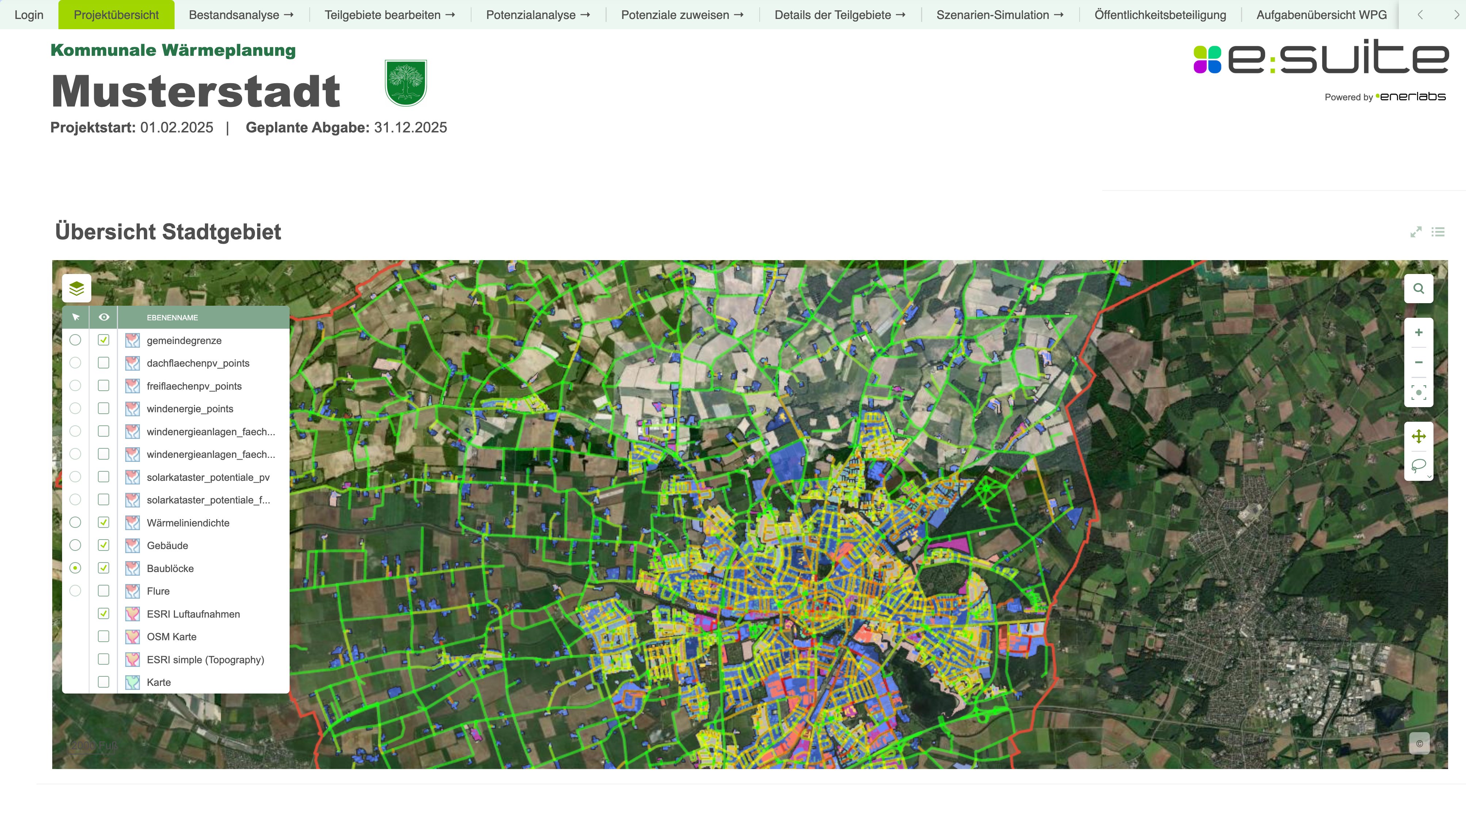Click the solarkataster_potentiale_pv layer icon

pyautogui.click(x=132, y=478)
